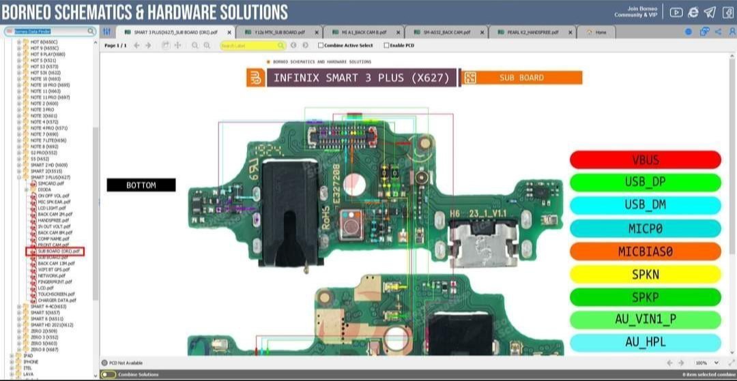Image resolution: width=737 pixels, height=381 pixels.
Task: Open the web browser icon in header
Action: pos(693,13)
